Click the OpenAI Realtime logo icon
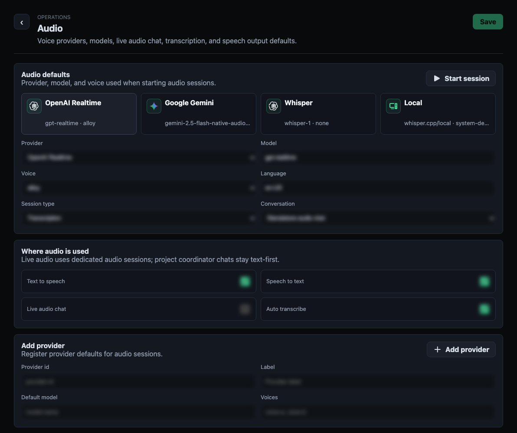The image size is (517, 433). (34, 106)
